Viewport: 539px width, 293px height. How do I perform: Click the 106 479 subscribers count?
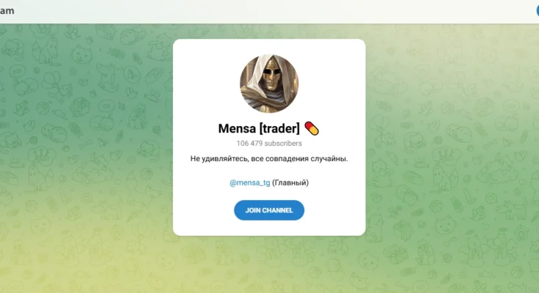(x=269, y=144)
